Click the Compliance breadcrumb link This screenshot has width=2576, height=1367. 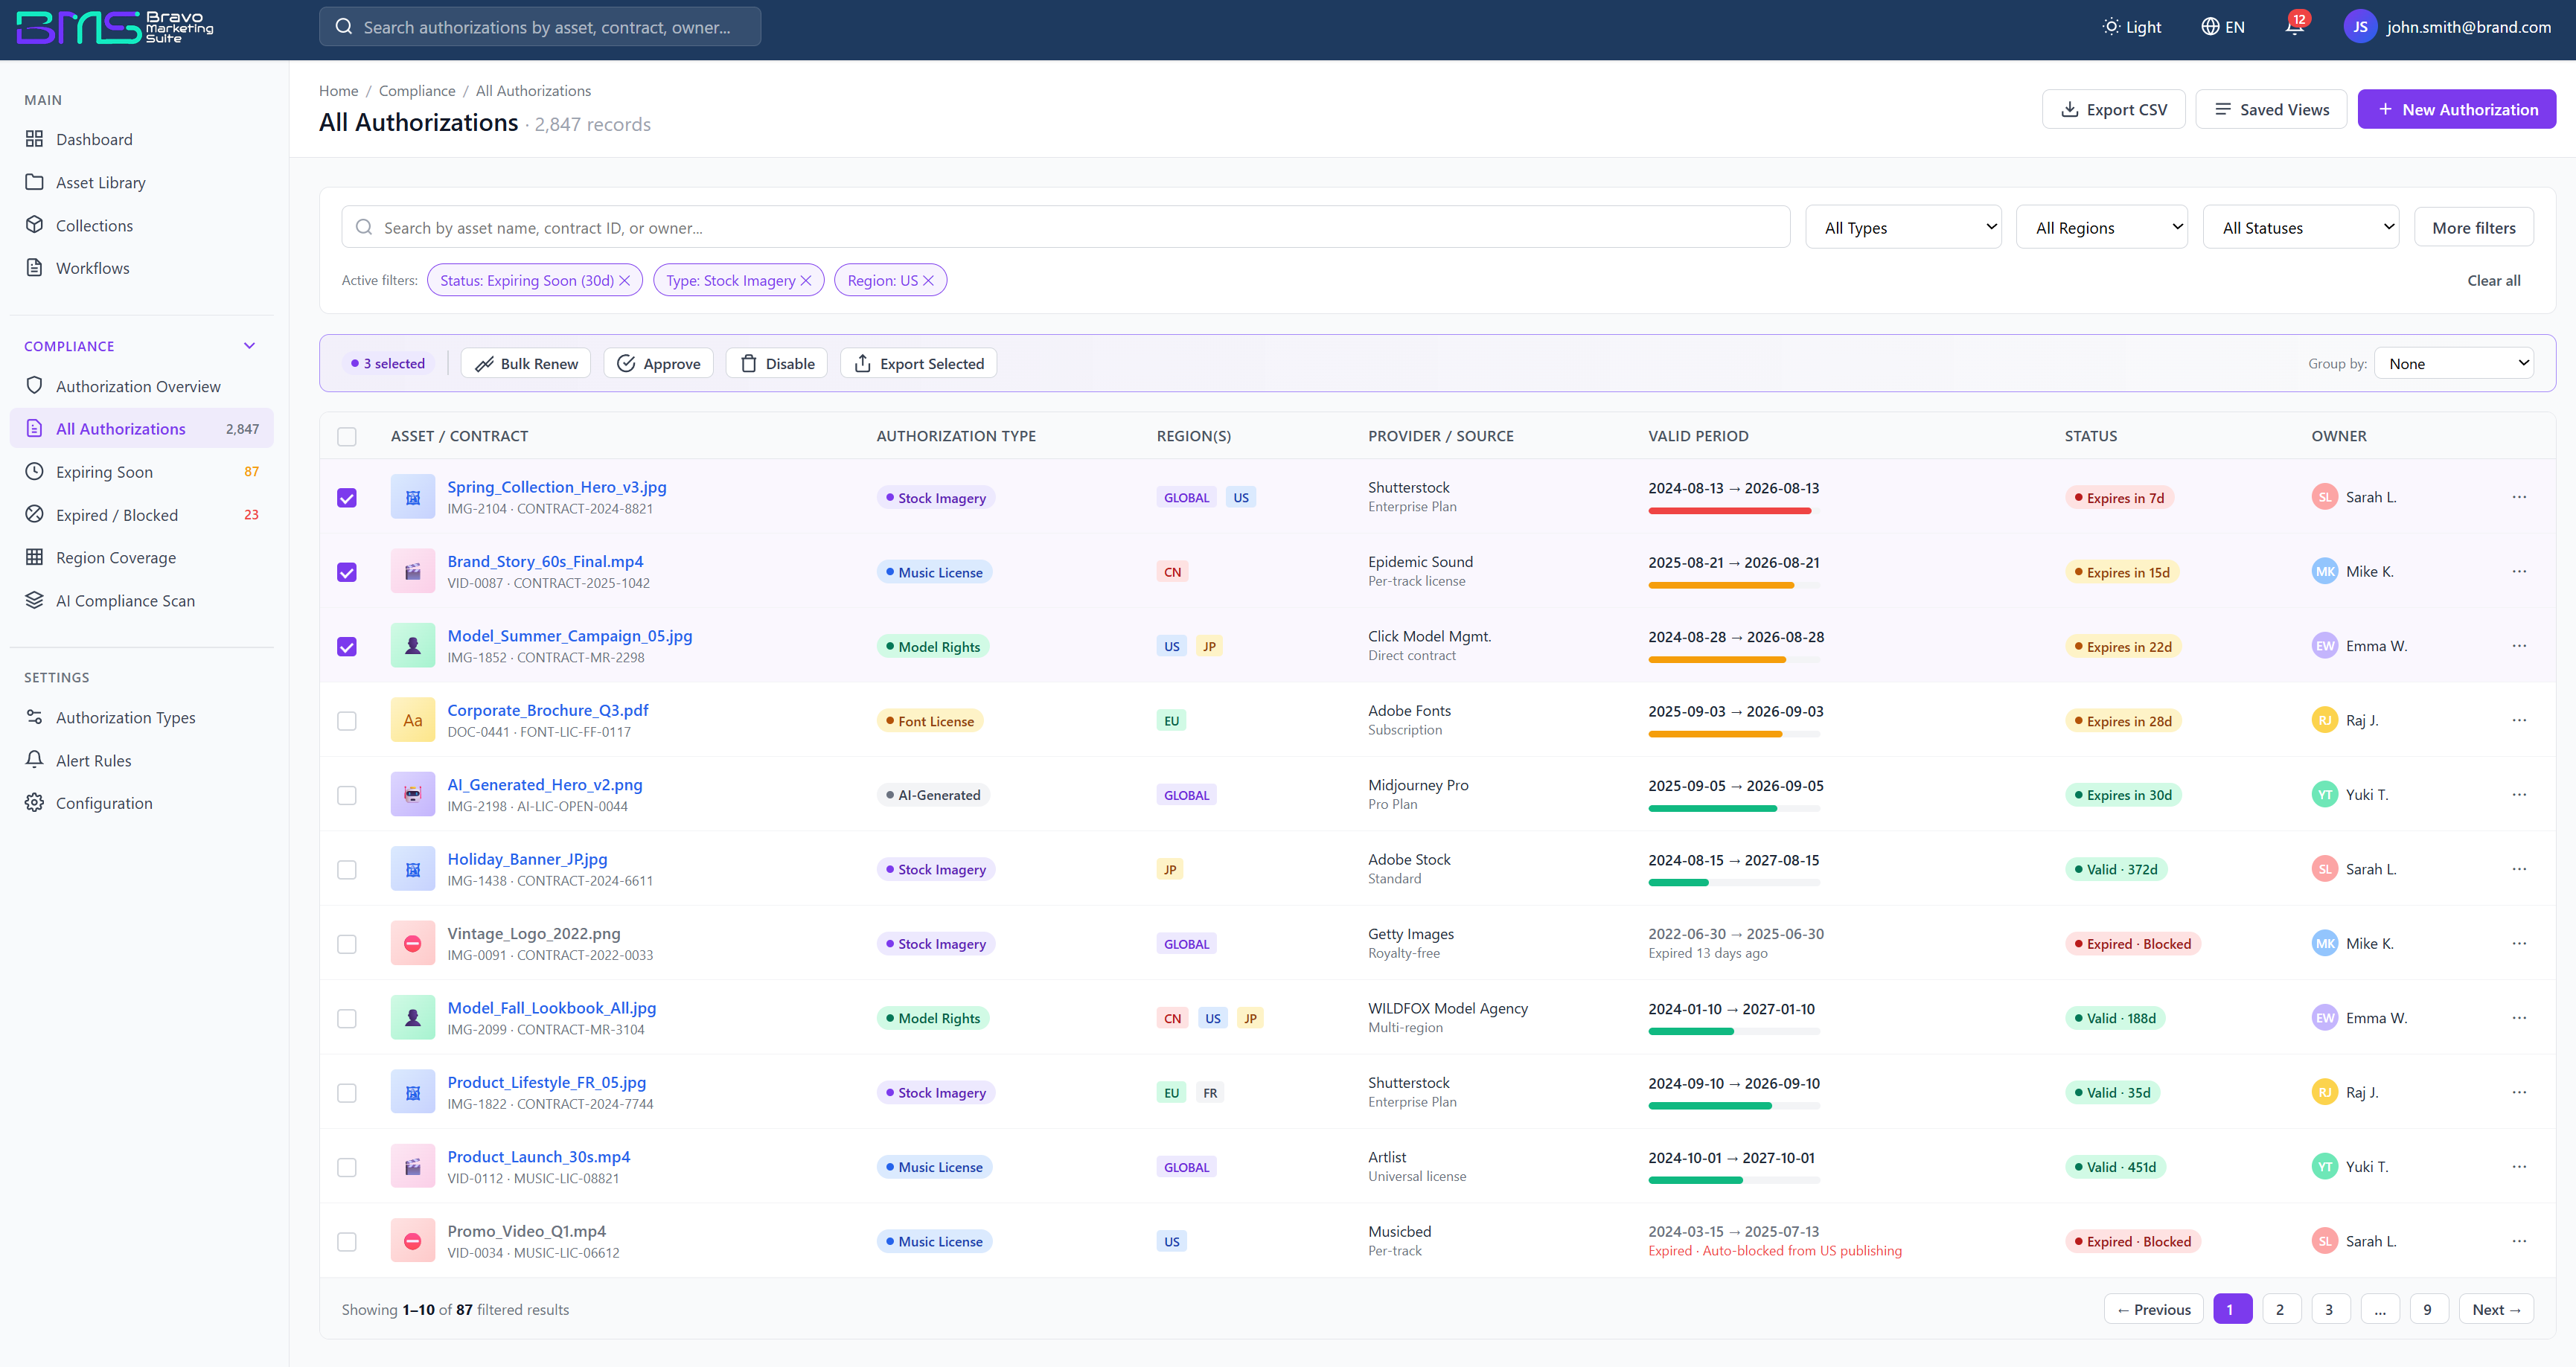pyautogui.click(x=417, y=91)
